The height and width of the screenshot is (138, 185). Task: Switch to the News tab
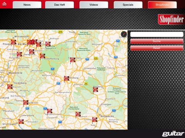pos(27,5)
